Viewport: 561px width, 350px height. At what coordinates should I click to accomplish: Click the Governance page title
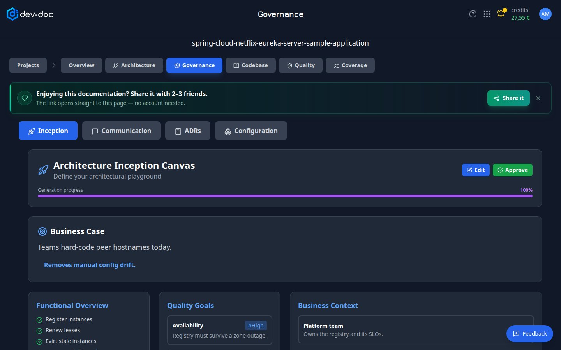(x=280, y=14)
